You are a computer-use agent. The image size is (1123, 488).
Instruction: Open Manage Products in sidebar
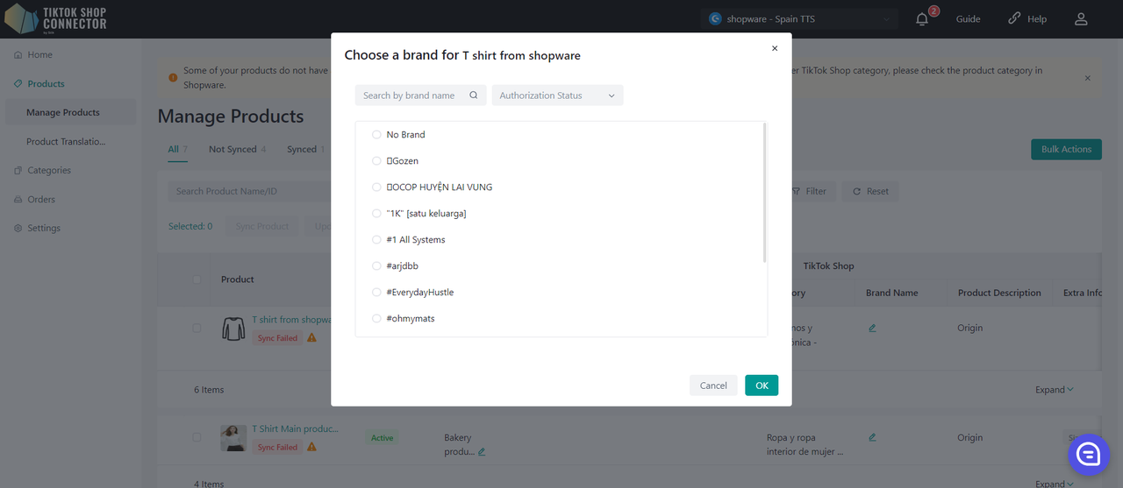63,112
